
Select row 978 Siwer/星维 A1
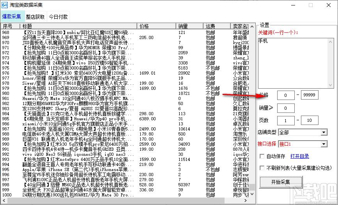coord(125,83)
